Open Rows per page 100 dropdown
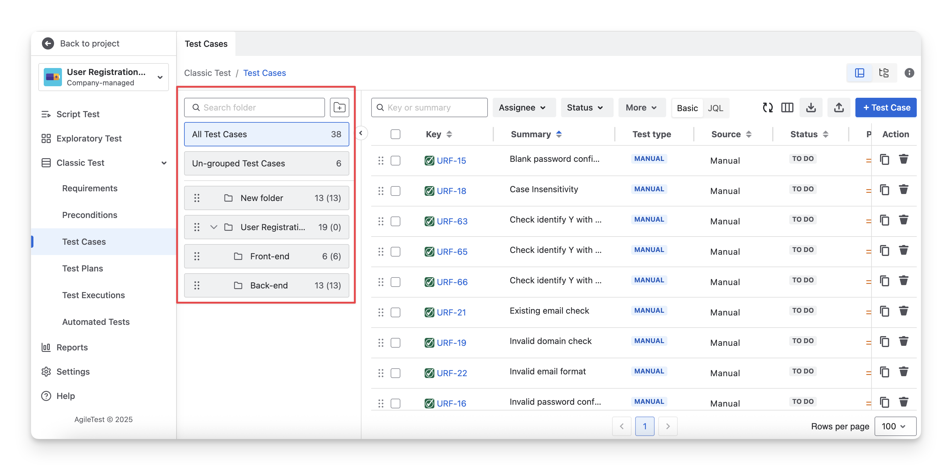Image resolution: width=952 pixels, height=470 pixels. point(895,426)
